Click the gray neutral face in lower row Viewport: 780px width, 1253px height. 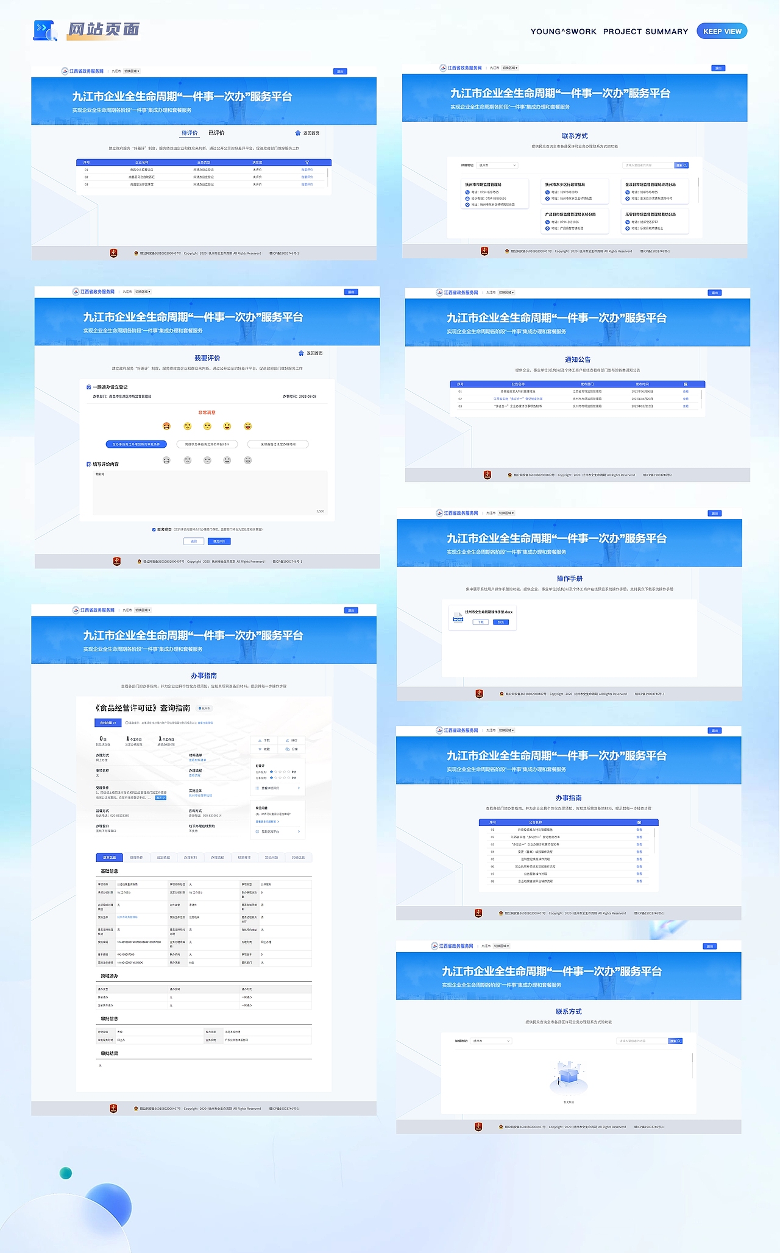(x=207, y=460)
